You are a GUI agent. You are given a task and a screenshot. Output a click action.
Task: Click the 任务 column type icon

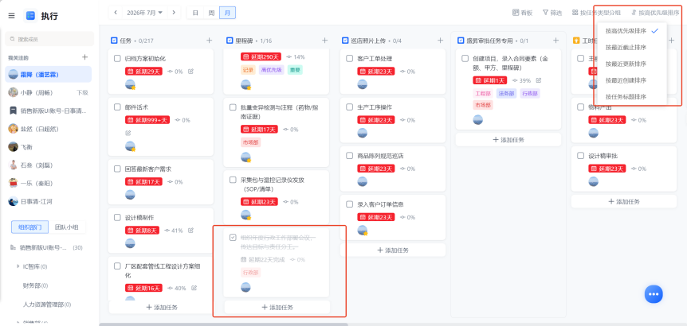(x=114, y=41)
